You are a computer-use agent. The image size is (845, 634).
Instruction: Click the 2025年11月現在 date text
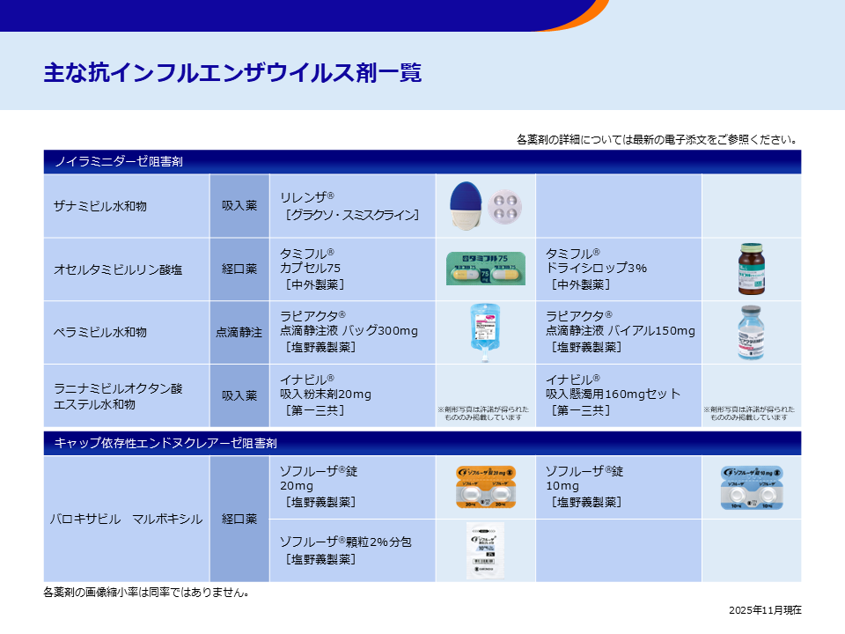[x=764, y=608]
